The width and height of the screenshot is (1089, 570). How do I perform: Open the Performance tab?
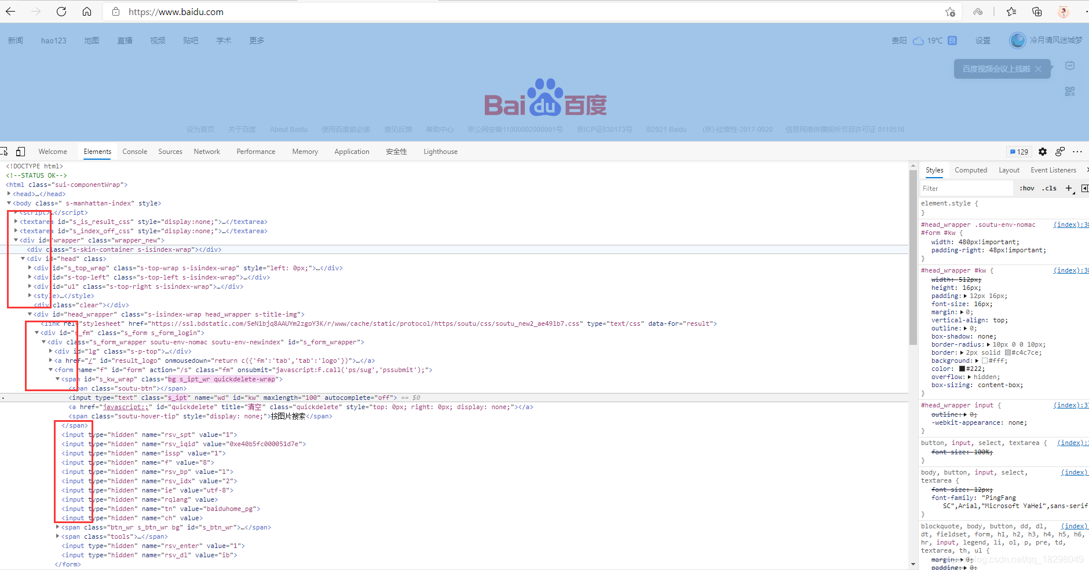coord(256,152)
